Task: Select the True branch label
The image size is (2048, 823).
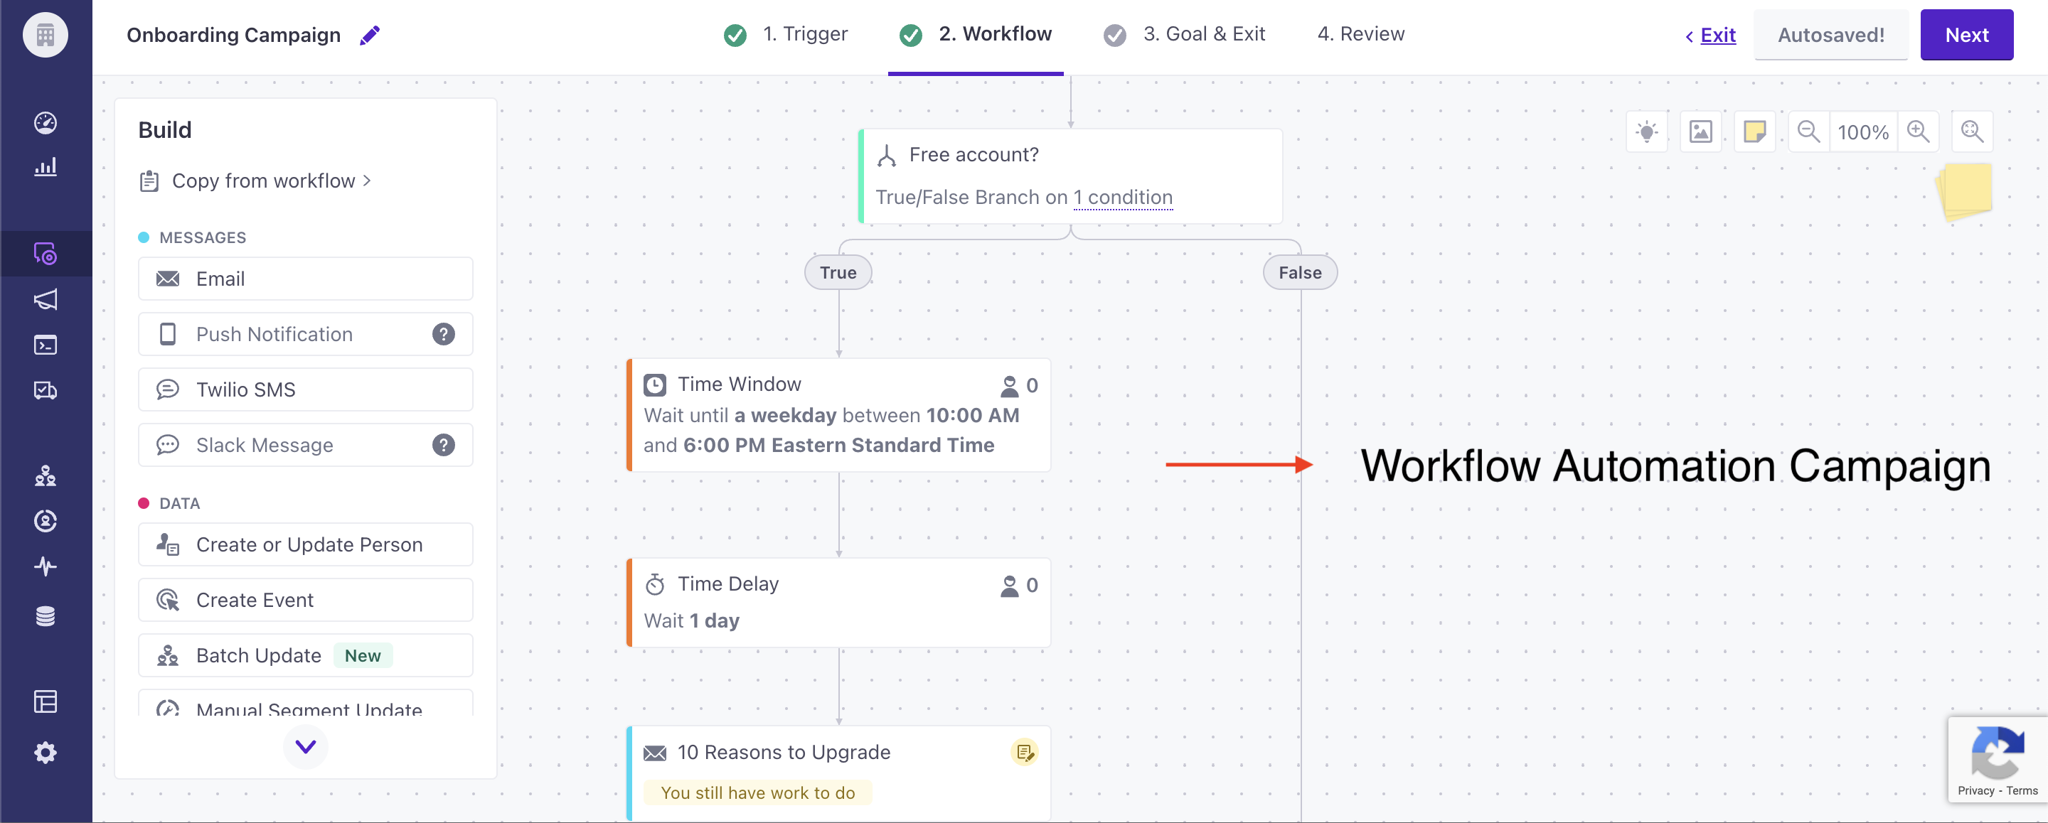Action: click(x=838, y=272)
